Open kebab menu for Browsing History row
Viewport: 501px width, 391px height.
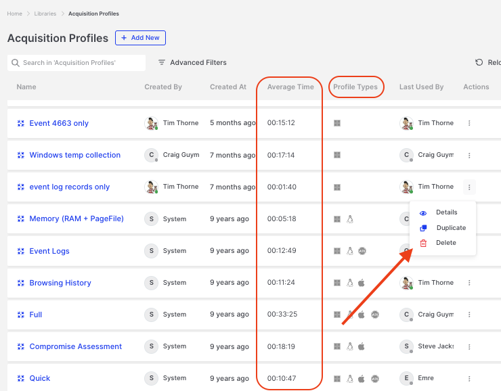[x=469, y=283]
